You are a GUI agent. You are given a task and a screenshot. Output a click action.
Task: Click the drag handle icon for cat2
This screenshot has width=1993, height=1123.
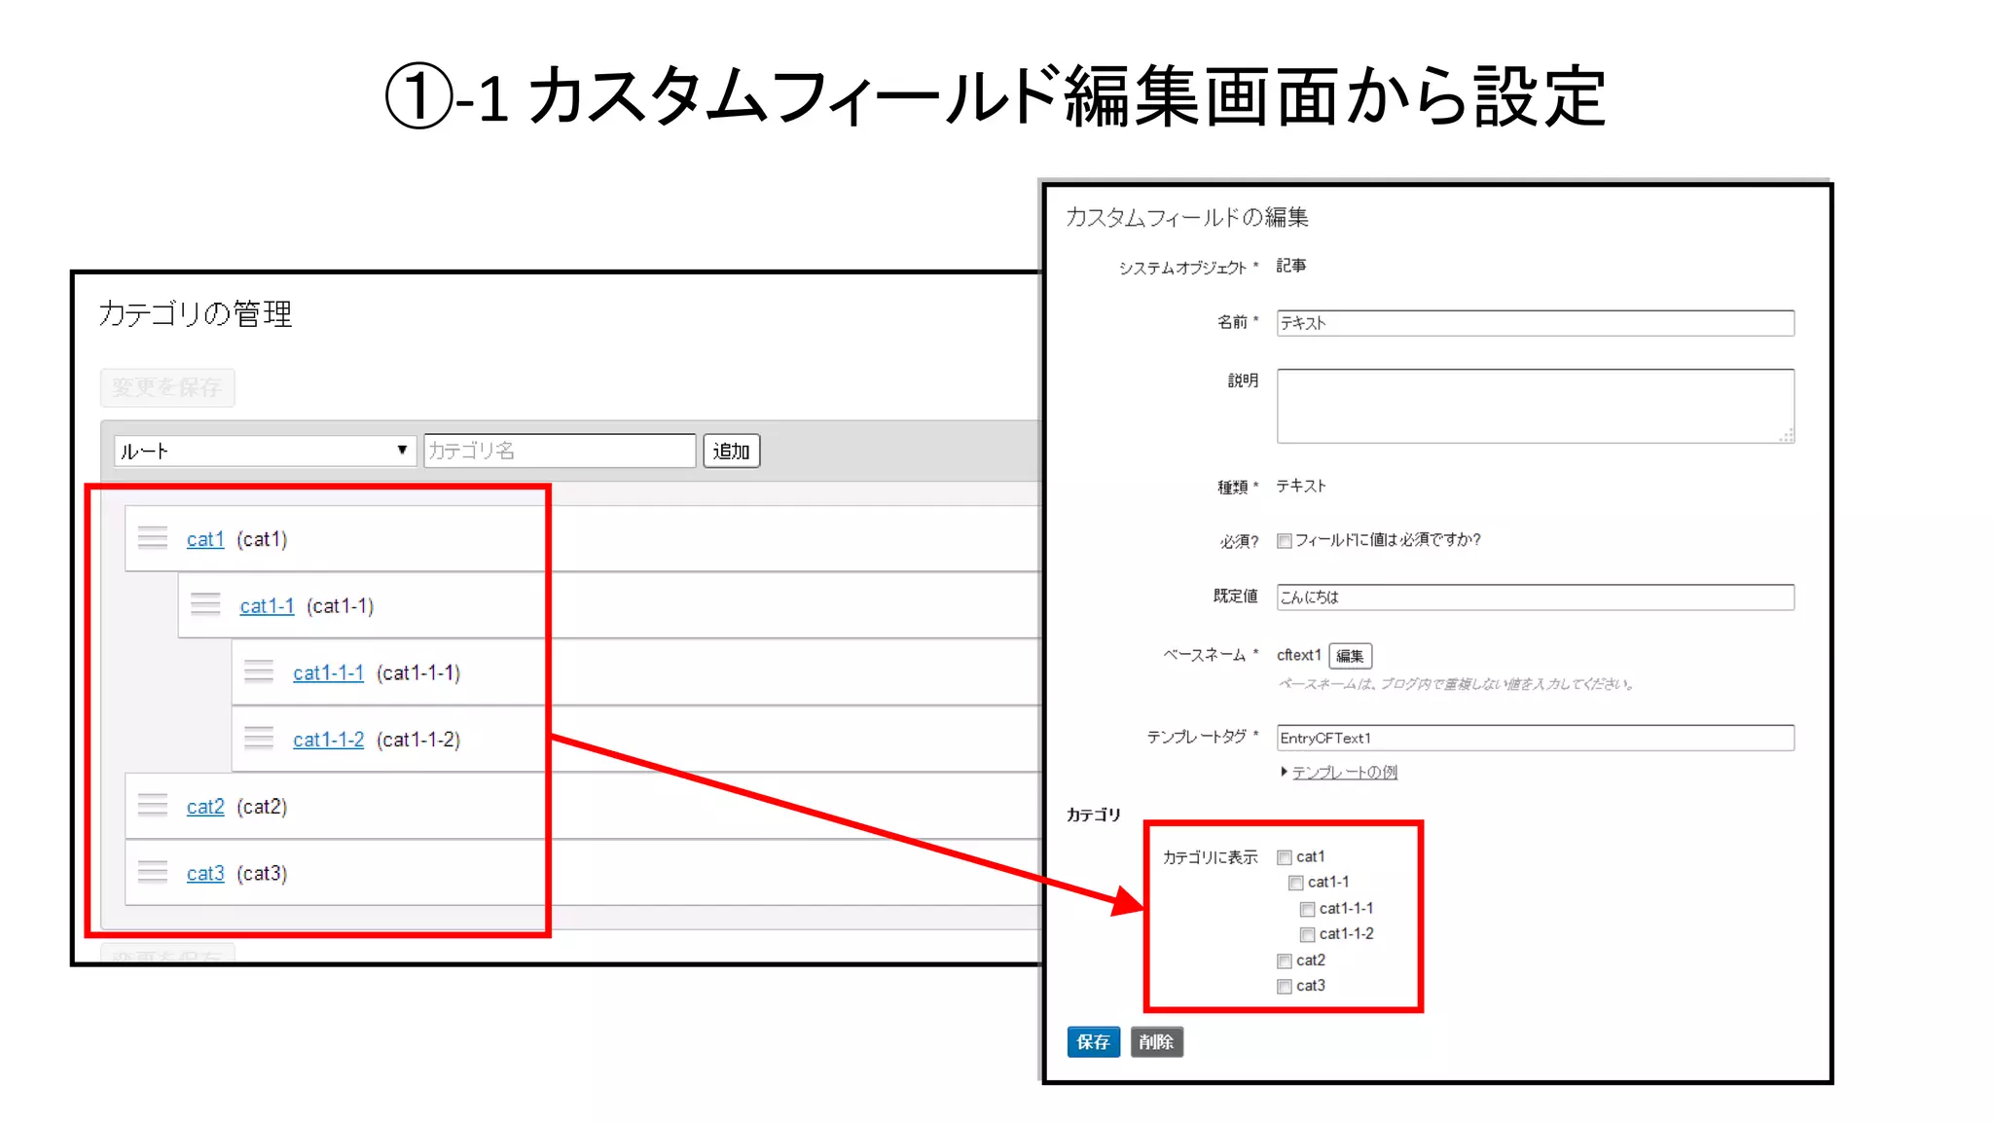click(x=153, y=806)
